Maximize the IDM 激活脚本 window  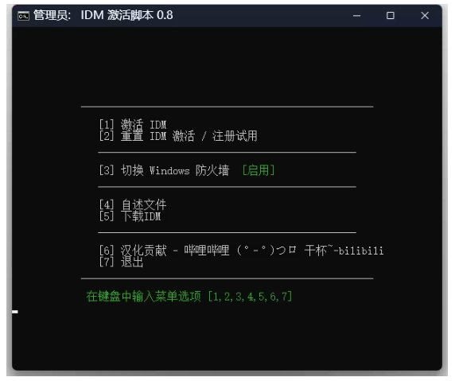(x=391, y=16)
